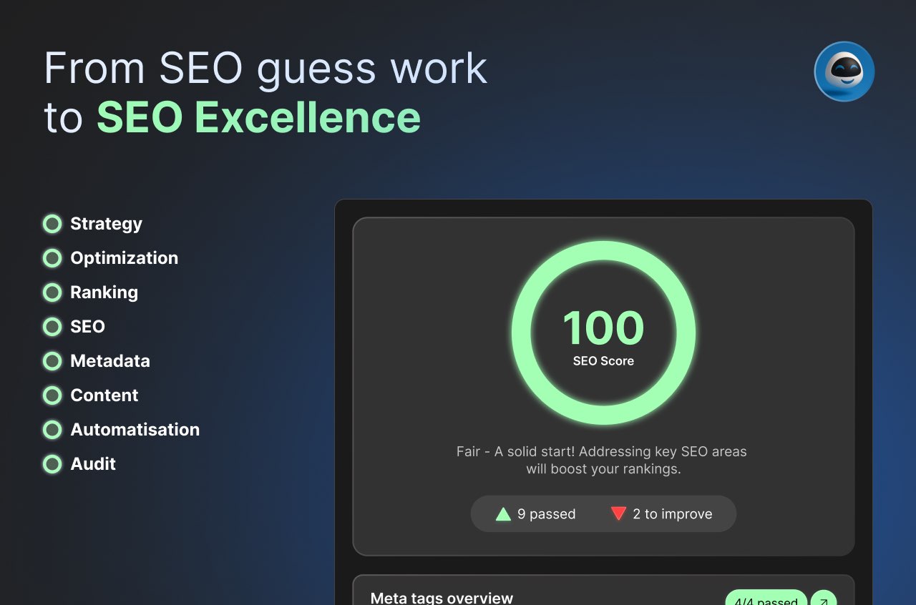
Task: Open the Meta tags external link arrow
Action: pos(823,600)
